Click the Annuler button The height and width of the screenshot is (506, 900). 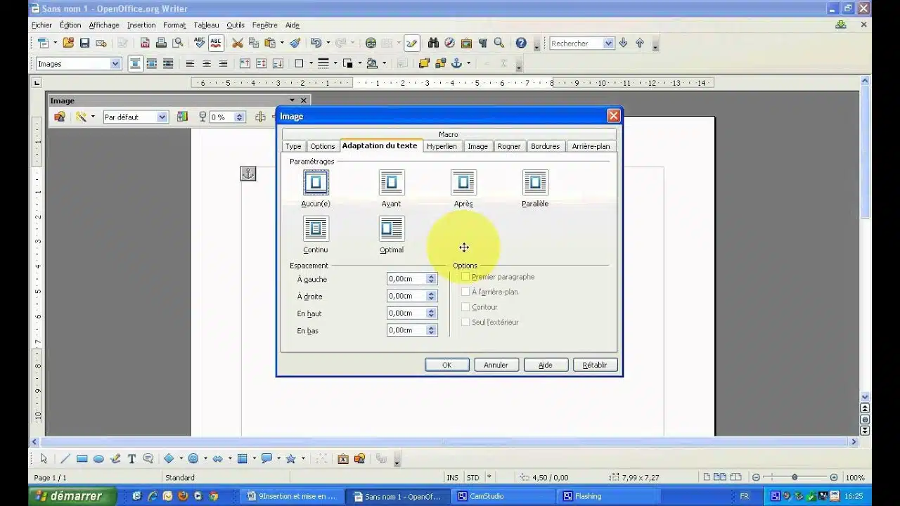[496, 365]
